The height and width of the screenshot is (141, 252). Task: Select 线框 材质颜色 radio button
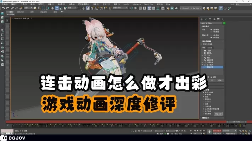(211, 32)
